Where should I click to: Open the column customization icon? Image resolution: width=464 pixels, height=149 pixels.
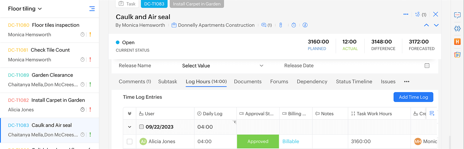pos(432,114)
